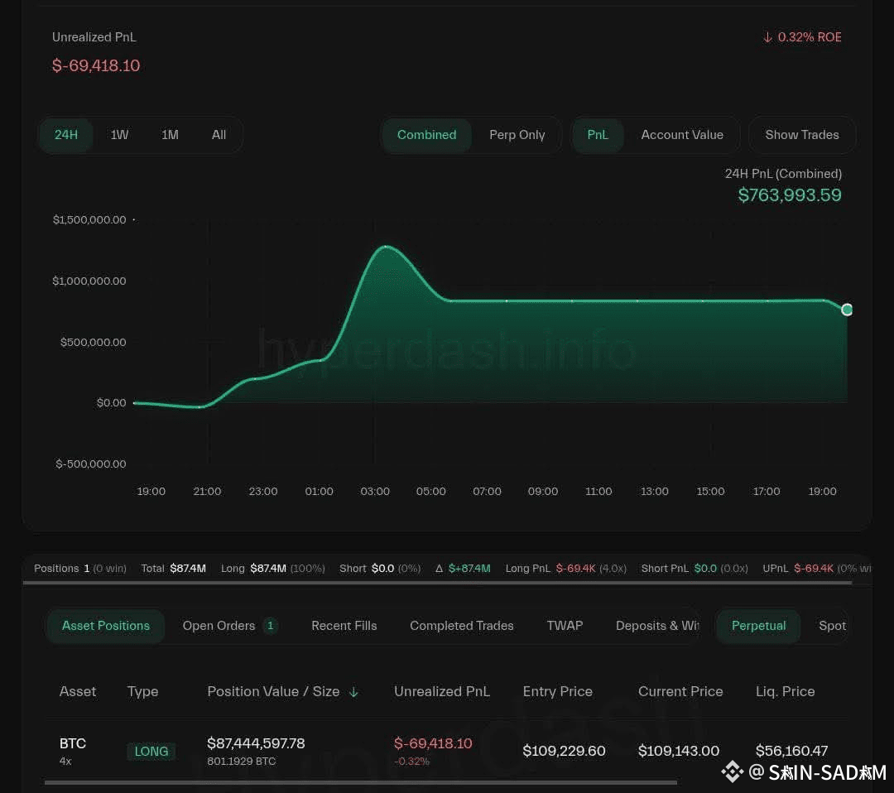
Task: Show the All time range
Action: (219, 135)
